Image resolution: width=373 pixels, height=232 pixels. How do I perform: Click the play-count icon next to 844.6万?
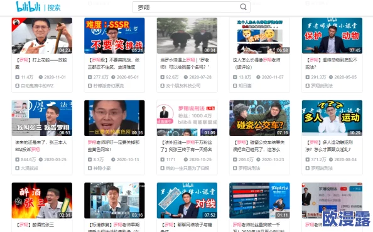(x=17, y=159)
